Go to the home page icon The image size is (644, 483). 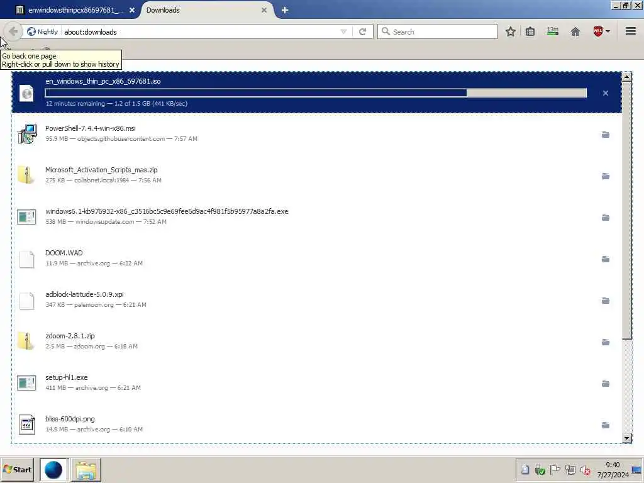pyautogui.click(x=575, y=31)
